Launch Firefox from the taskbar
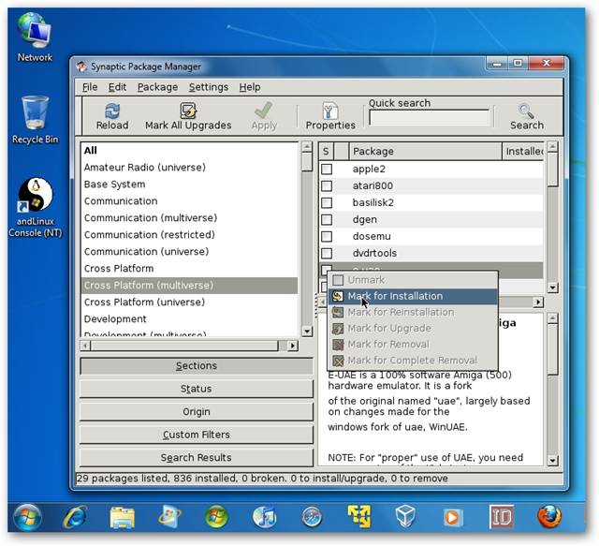The height and width of the screenshot is (546, 599). (549, 517)
